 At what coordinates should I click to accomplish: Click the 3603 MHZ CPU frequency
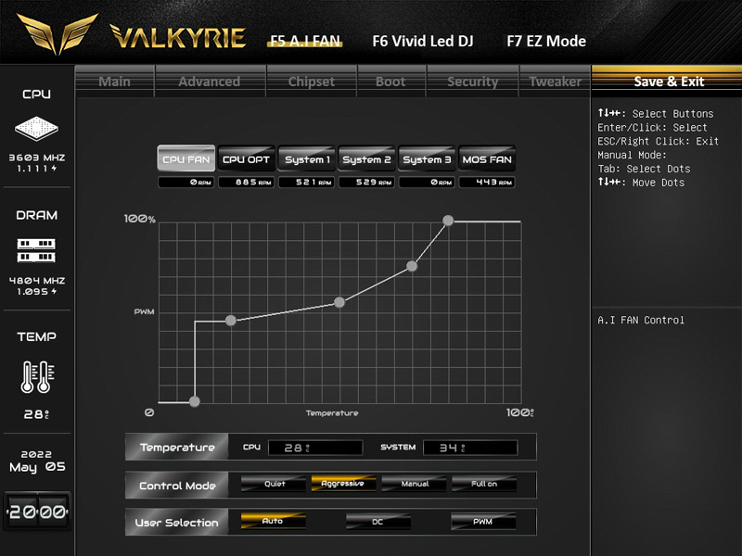(x=37, y=158)
